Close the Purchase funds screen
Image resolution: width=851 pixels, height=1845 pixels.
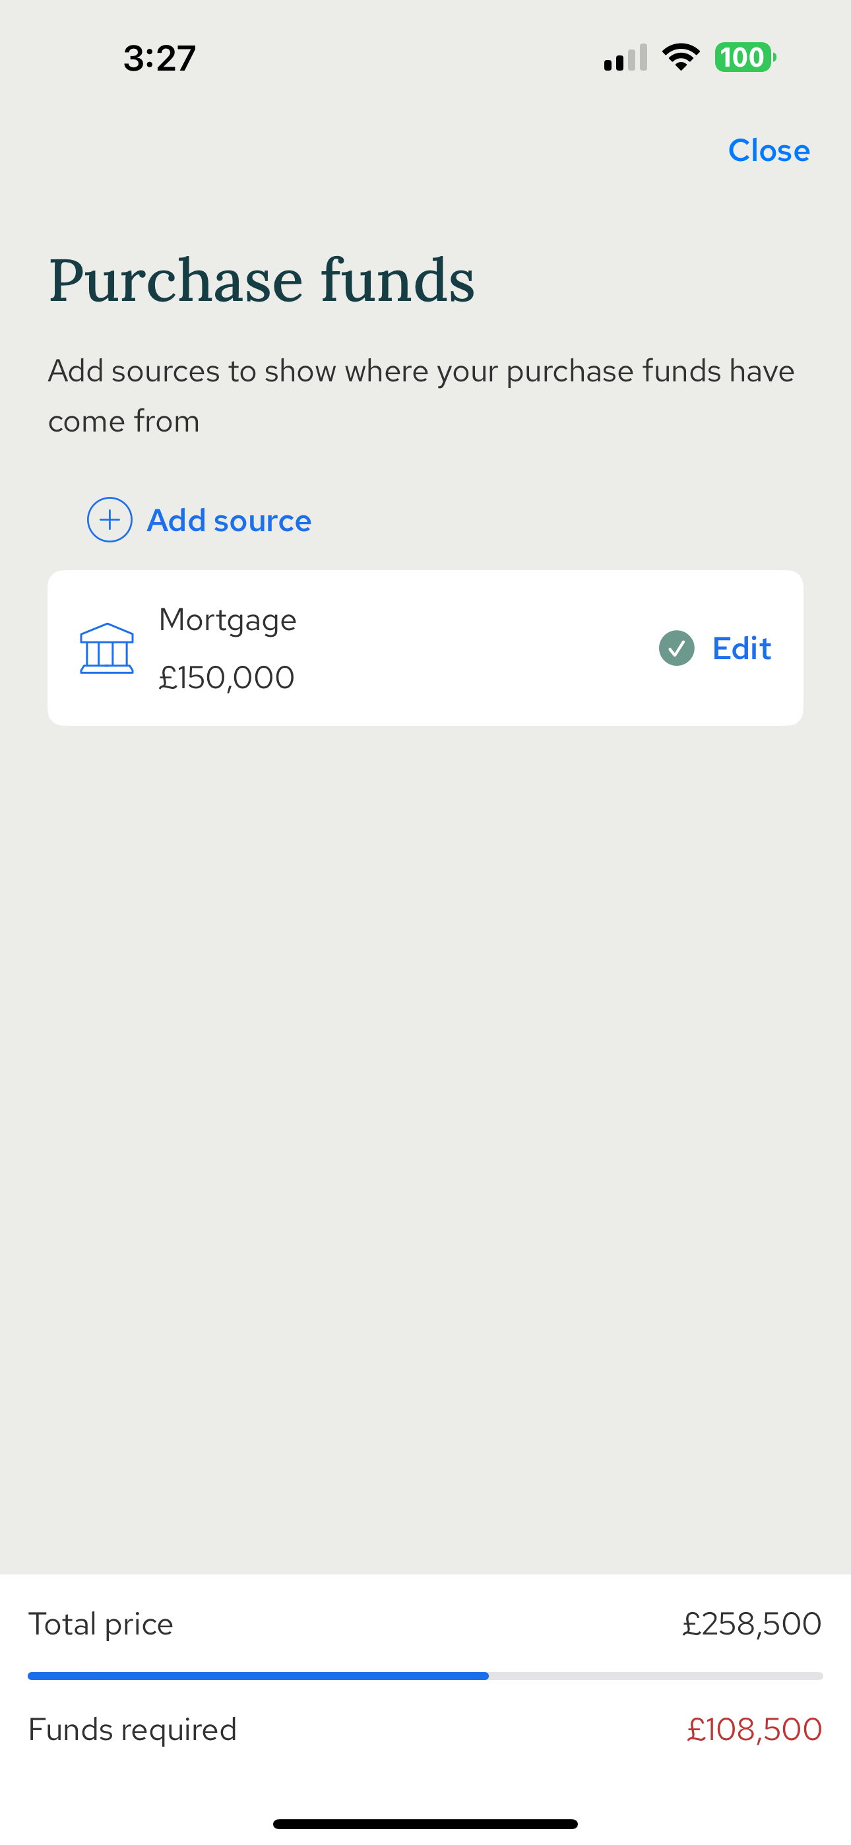[x=769, y=150]
